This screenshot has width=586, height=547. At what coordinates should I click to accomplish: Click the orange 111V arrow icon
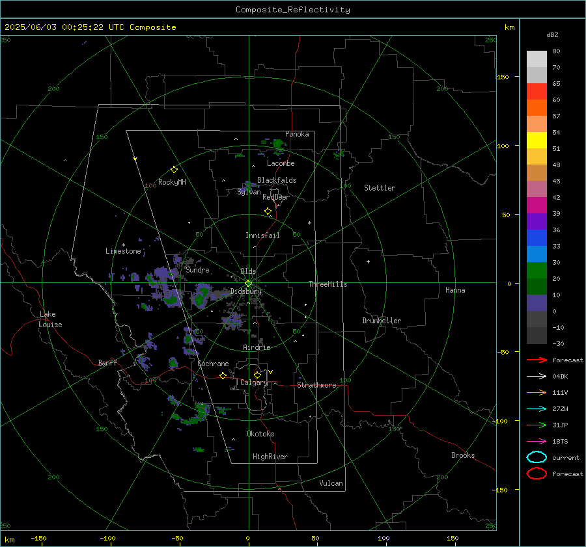[x=537, y=392]
